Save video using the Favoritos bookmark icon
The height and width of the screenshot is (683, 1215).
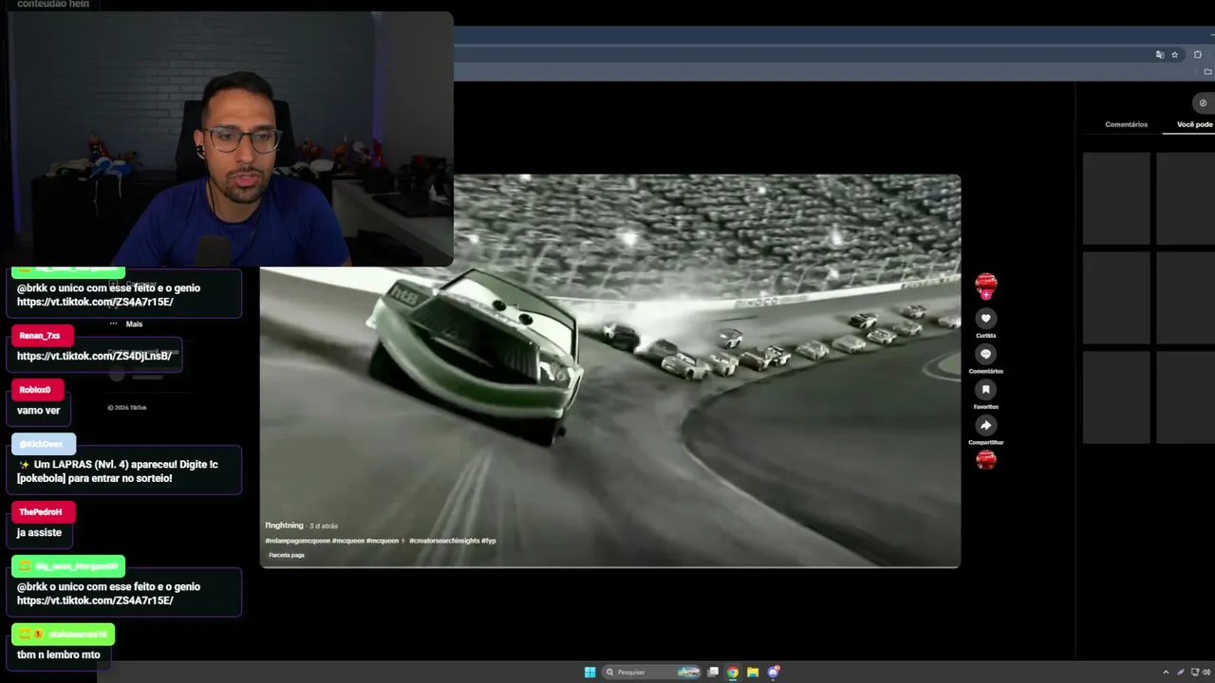[985, 390]
